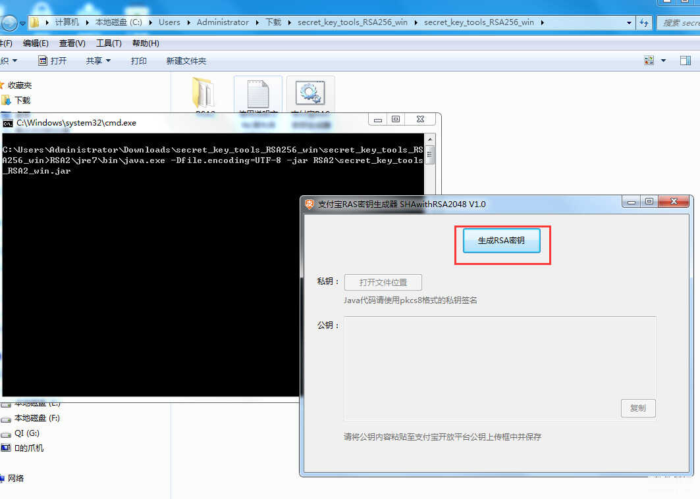Click the 打开 toolbar button
This screenshot has height=499, width=700.
(x=52, y=60)
